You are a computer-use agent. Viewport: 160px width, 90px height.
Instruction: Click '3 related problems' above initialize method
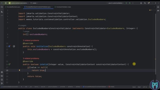31,40
